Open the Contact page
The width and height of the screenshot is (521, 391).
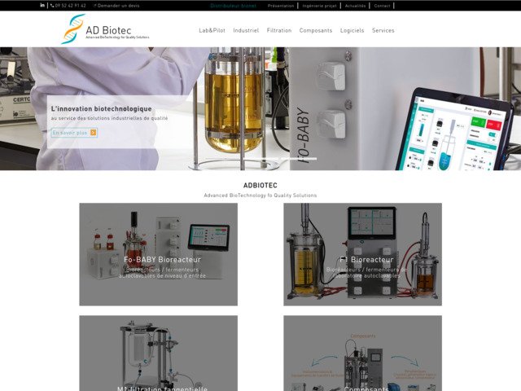(382, 6)
